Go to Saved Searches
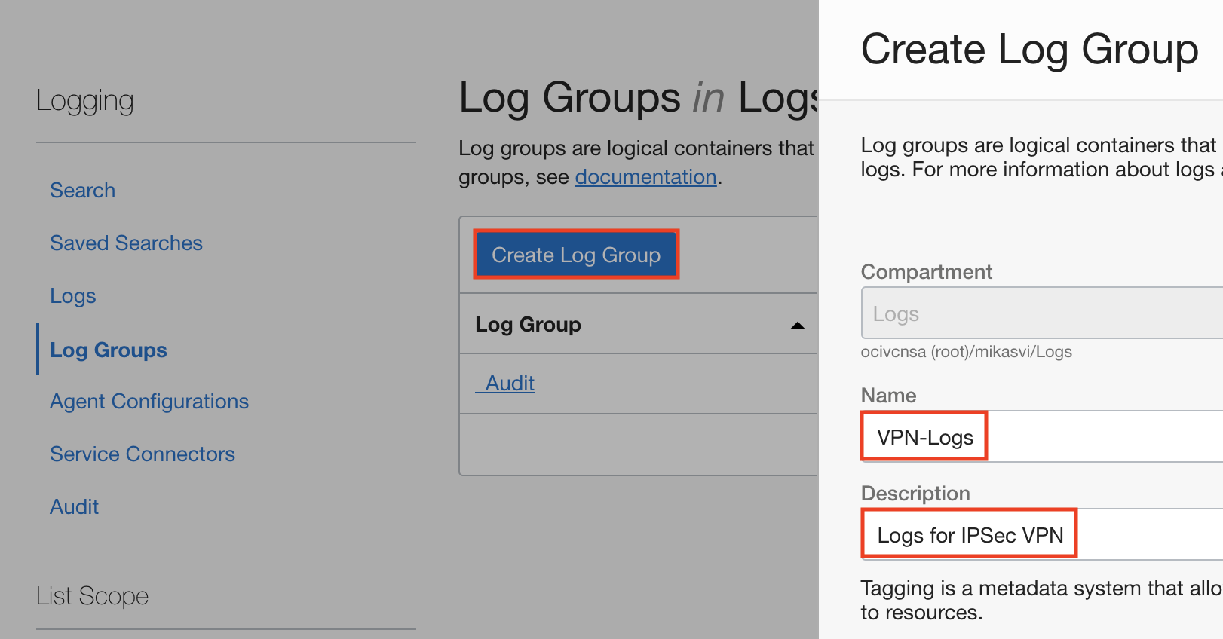The height and width of the screenshot is (639, 1223). click(126, 243)
